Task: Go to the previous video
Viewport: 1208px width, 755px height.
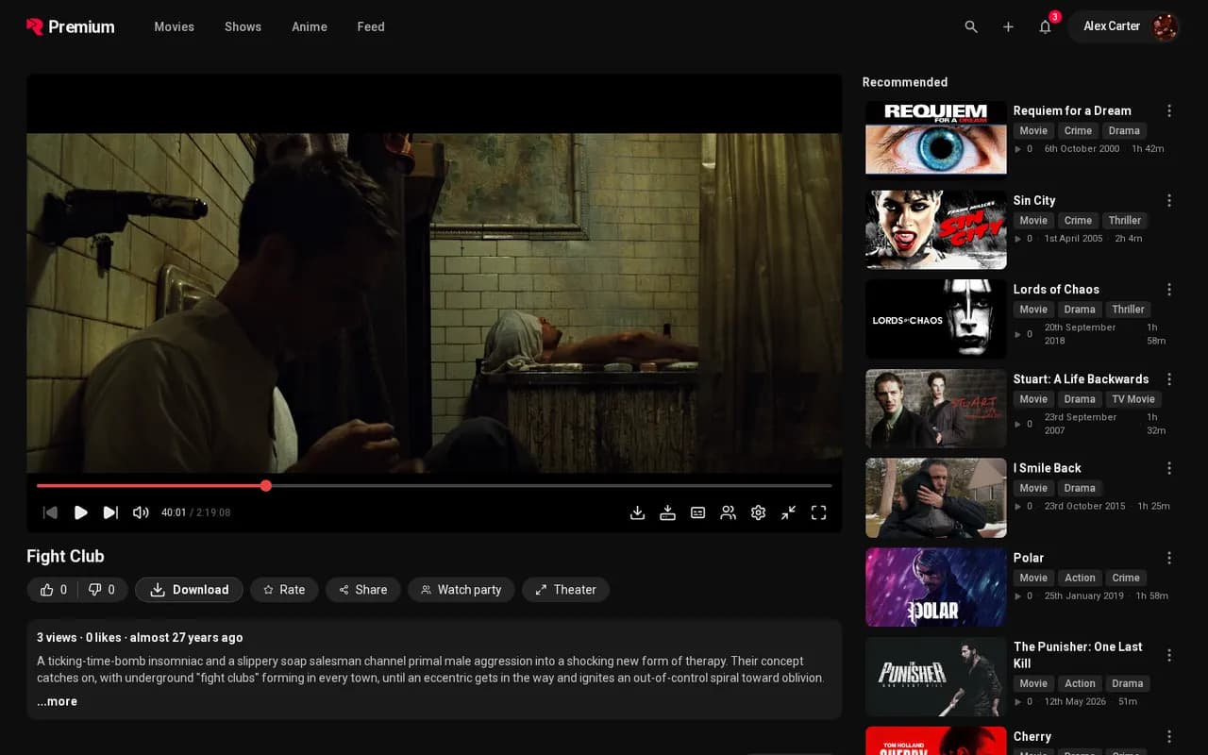Action: coord(51,512)
